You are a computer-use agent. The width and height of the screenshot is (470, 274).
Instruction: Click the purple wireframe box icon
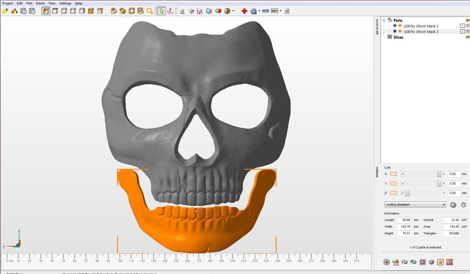click(x=423, y=262)
